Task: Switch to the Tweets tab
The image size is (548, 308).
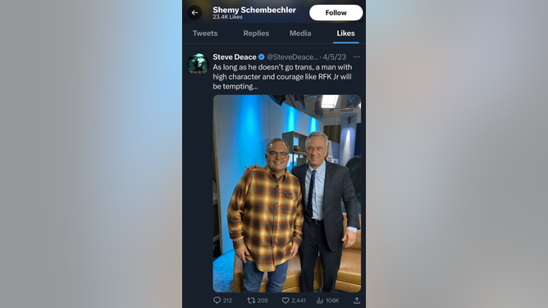Action: [x=205, y=33]
